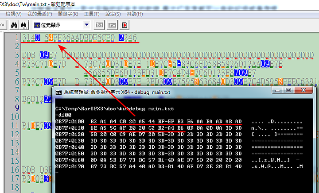
Task: Open the 幫助(H) menu
Action: pyautogui.click(x=135, y=14)
